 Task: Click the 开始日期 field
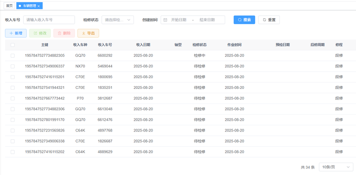179,20
